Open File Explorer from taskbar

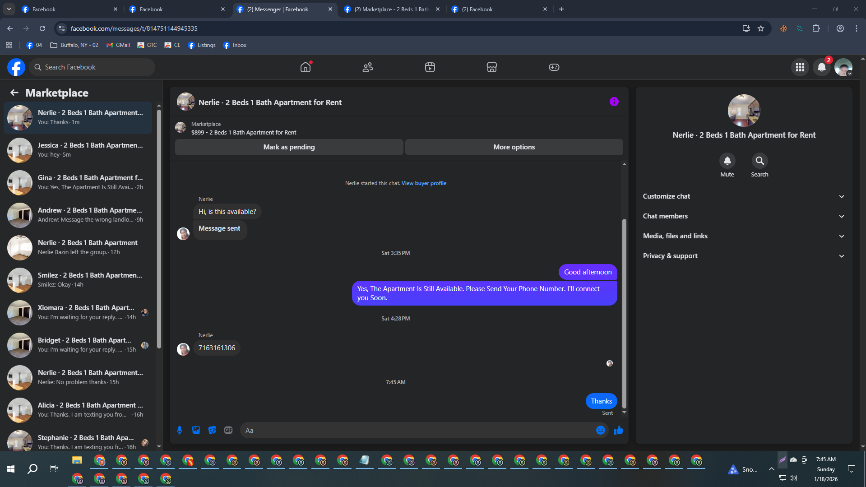coord(77,460)
